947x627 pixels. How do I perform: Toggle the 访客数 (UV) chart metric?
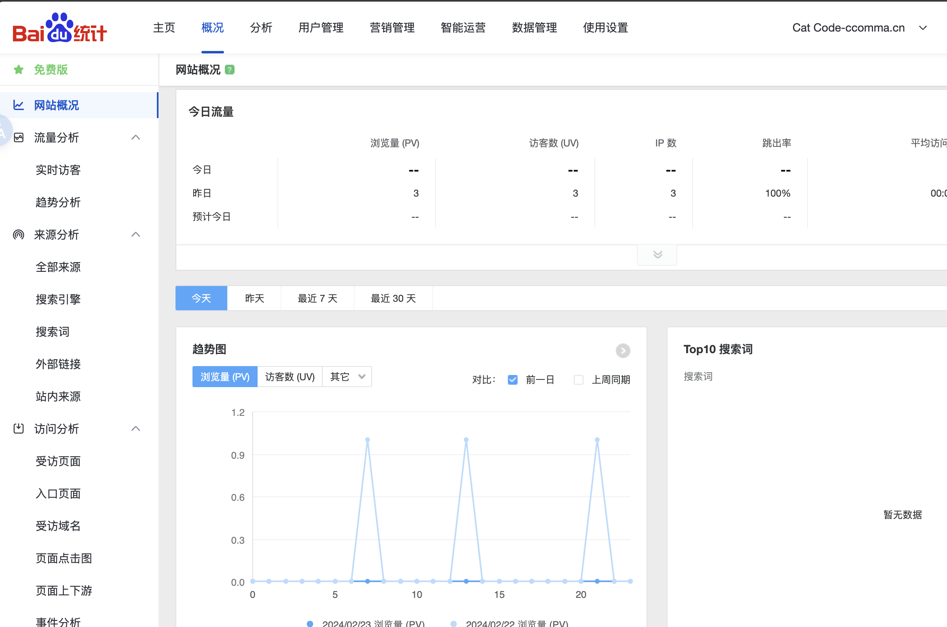pos(290,377)
